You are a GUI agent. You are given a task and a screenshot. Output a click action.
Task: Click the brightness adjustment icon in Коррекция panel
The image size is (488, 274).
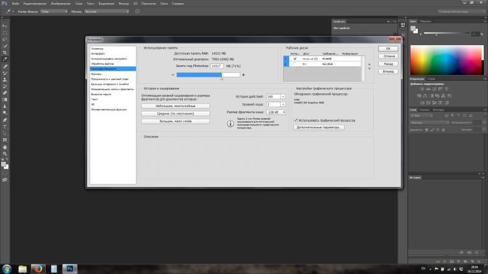(x=422, y=89)
